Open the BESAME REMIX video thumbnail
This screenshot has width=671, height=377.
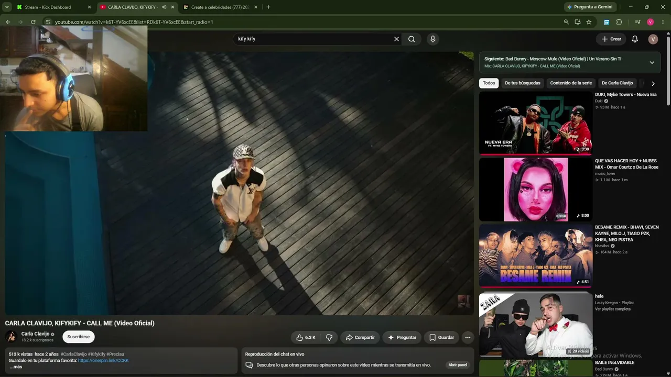(x=536, y=256)
